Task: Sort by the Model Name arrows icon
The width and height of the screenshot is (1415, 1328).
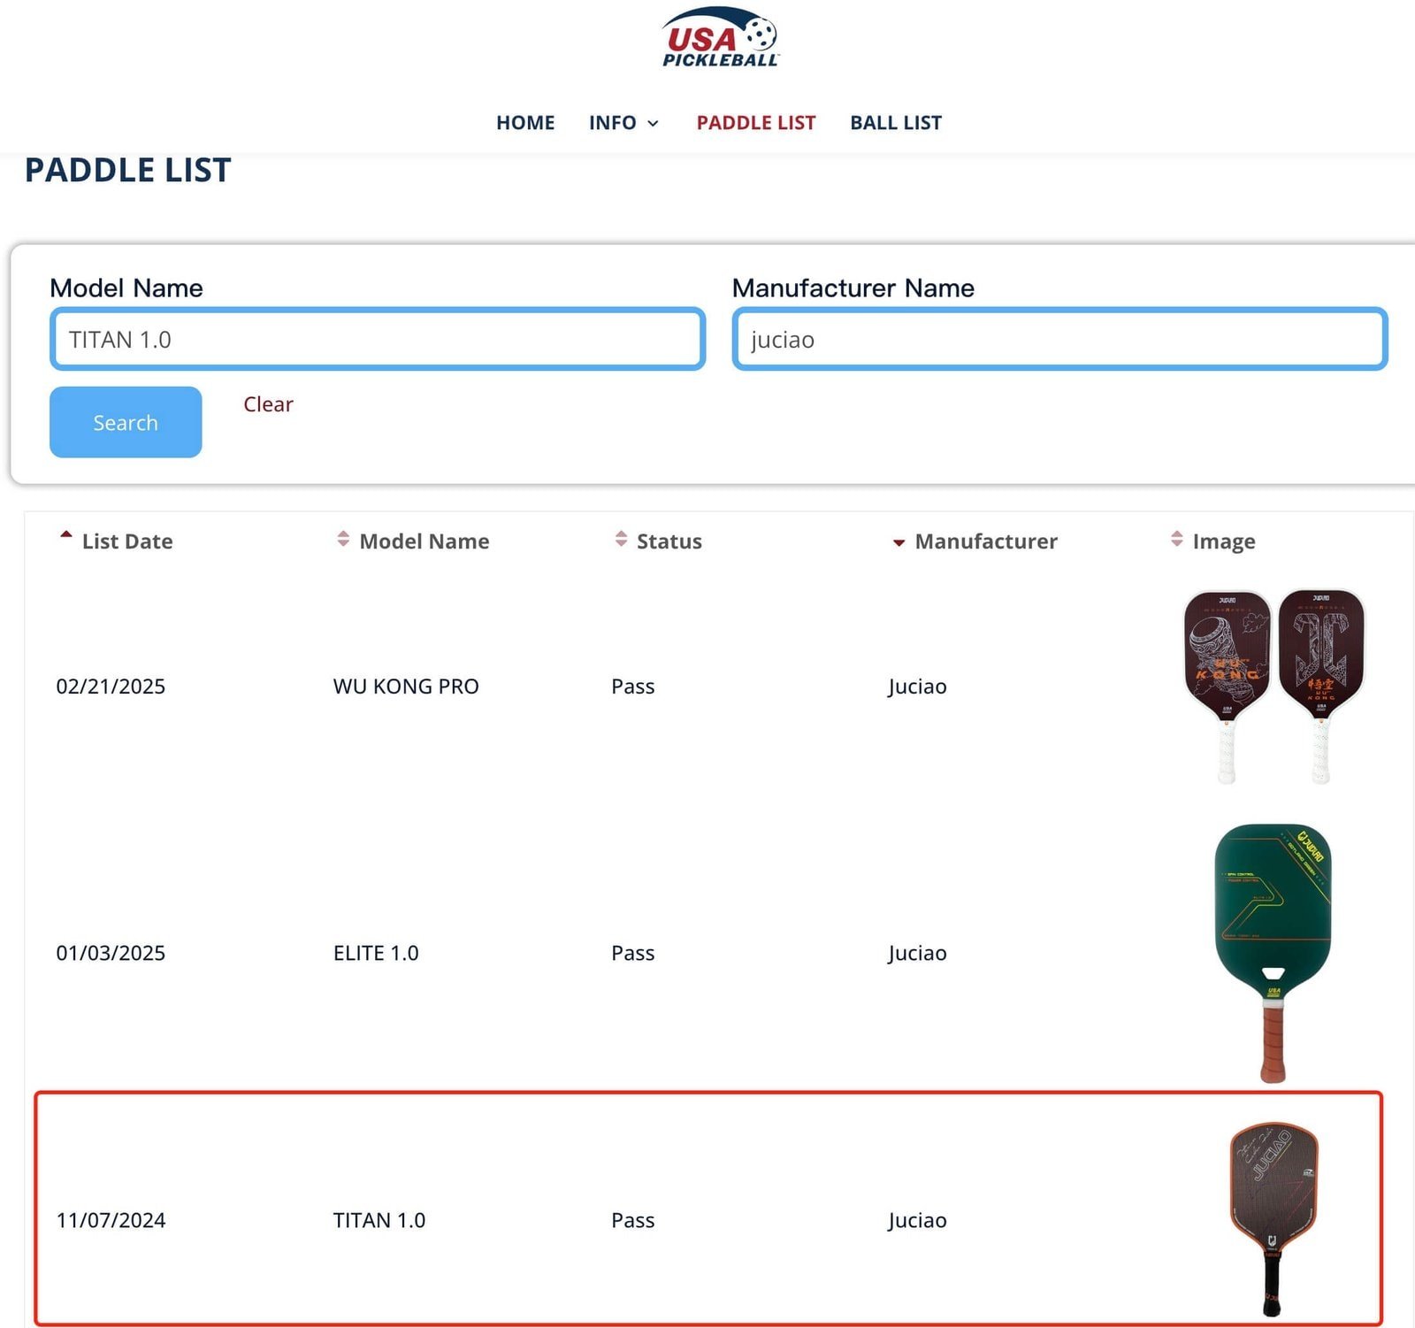Action: click(343, 539)
